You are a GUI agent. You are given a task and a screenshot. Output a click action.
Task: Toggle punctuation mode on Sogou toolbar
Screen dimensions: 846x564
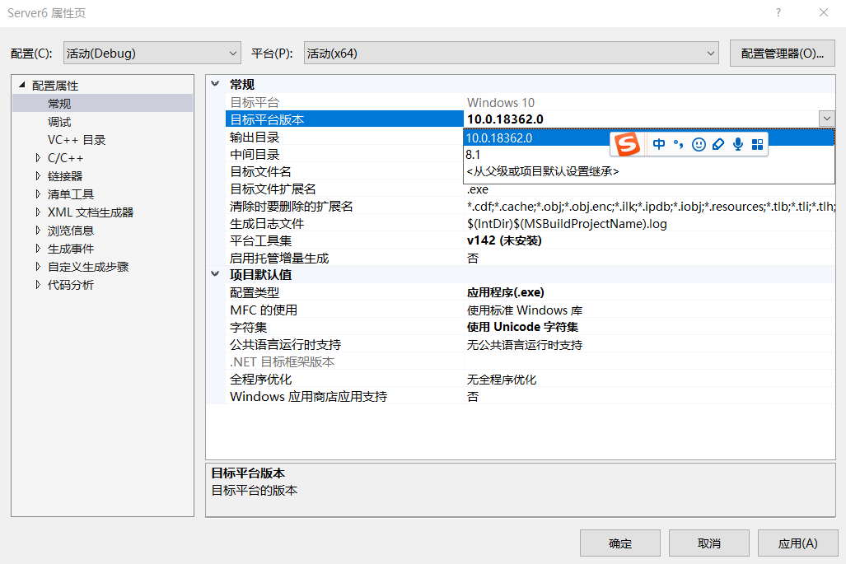click(678, 144)
